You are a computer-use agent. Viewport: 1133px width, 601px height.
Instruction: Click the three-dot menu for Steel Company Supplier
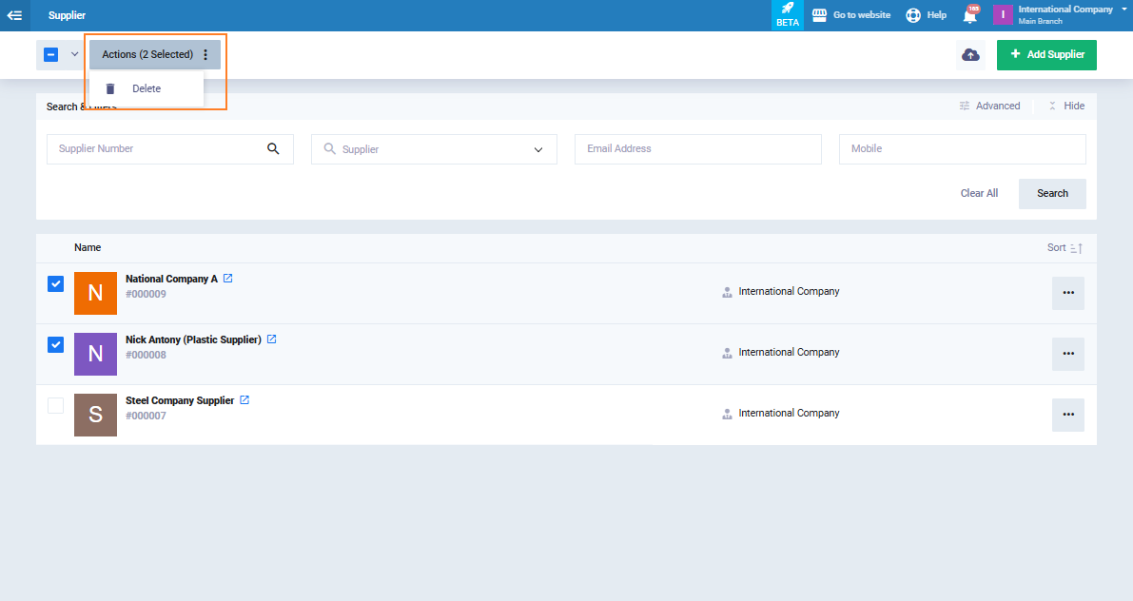click(1067, 415)
